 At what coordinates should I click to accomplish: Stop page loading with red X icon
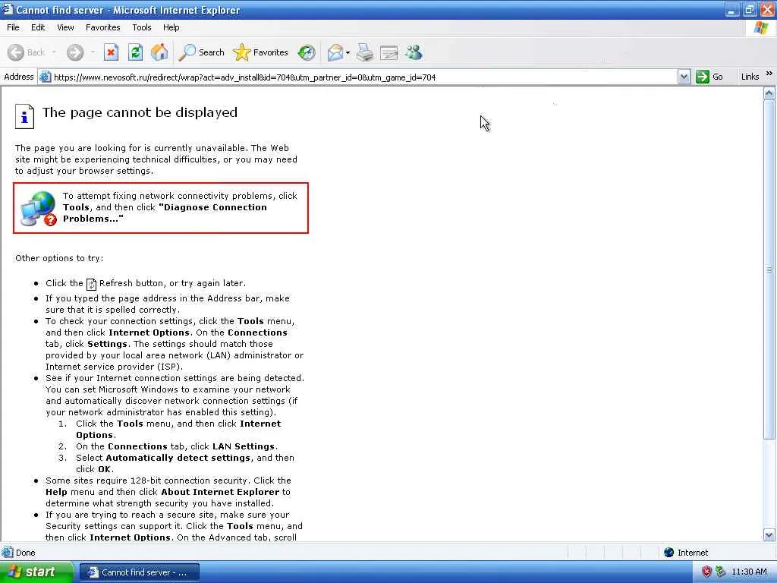click(x=111, y=52)
